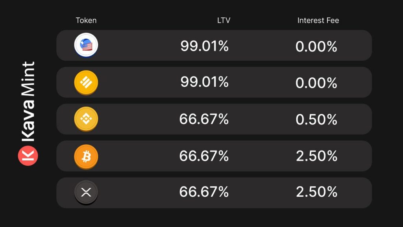Click the Interest Fee column header
Viewport: 403px width, 227px height.
click(318, 20)
